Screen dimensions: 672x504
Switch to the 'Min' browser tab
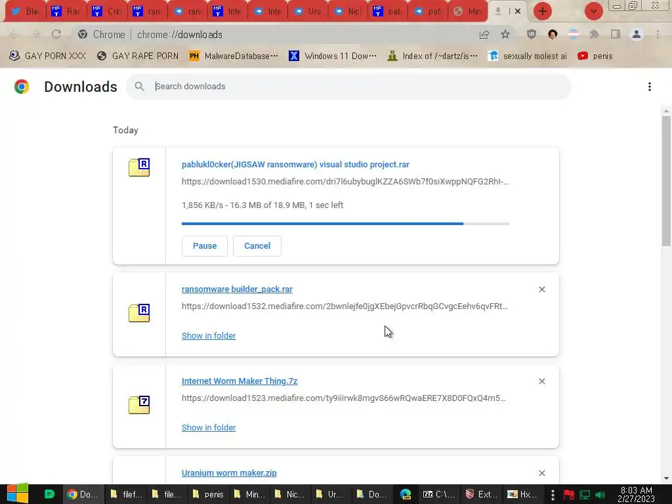coord(468,12)
